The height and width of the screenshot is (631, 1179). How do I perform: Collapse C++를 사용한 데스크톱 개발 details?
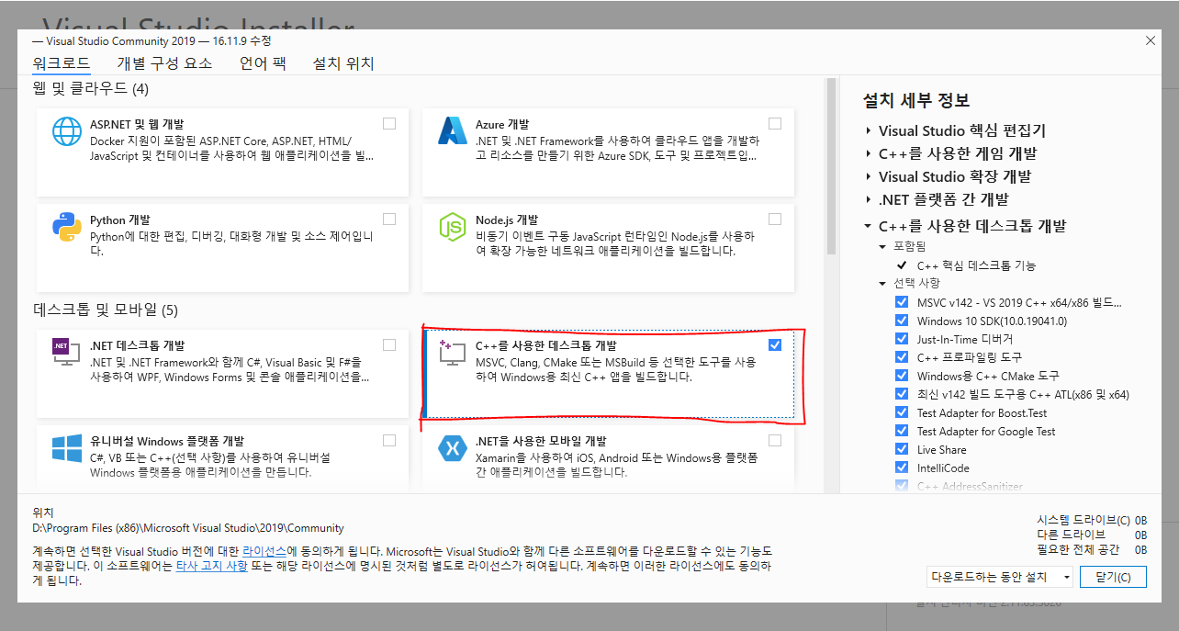[x=868, y=226]
